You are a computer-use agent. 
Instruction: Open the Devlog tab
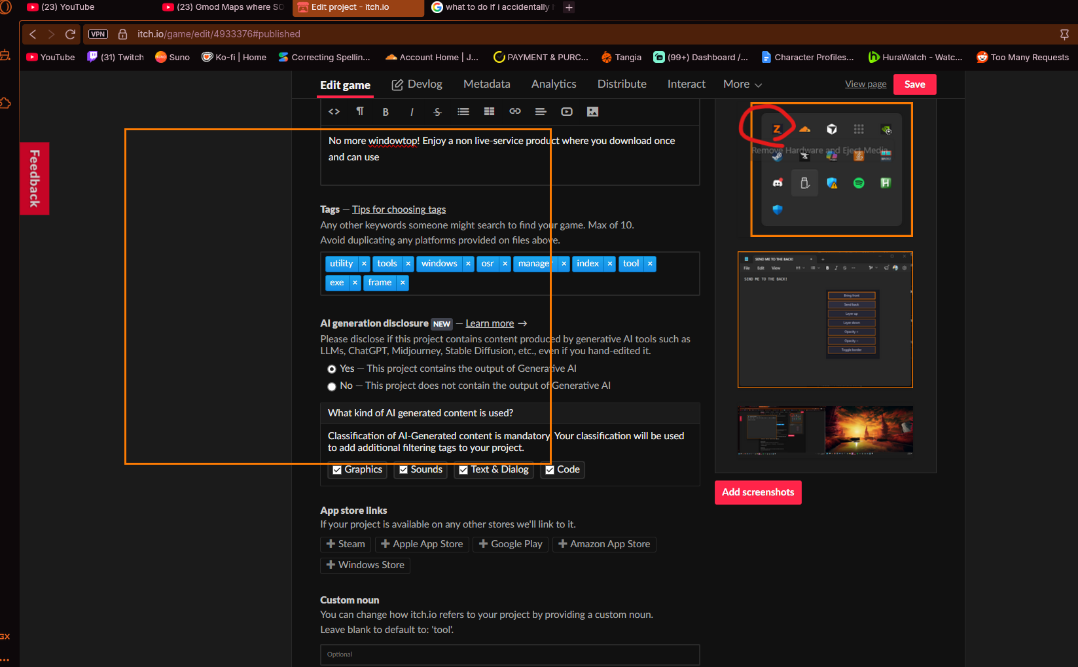click(417, 84)
